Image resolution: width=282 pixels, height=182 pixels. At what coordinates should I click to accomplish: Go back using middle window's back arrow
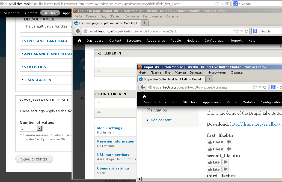78,31
